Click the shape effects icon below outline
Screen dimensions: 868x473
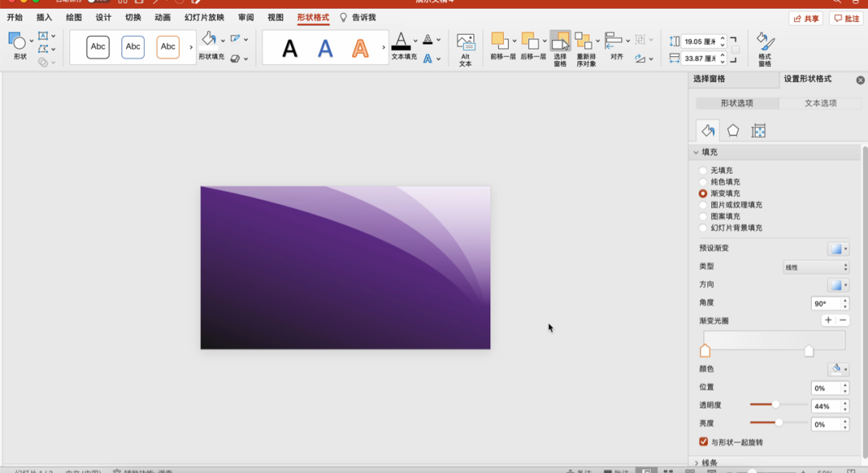pyautogui.click(x=235, y=58)
